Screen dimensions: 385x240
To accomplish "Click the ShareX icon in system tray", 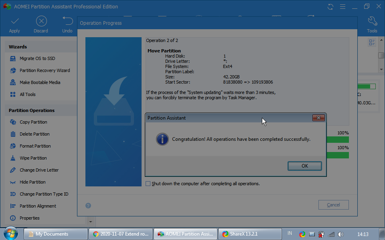I will pyautogui.click(x=302, y=234).
